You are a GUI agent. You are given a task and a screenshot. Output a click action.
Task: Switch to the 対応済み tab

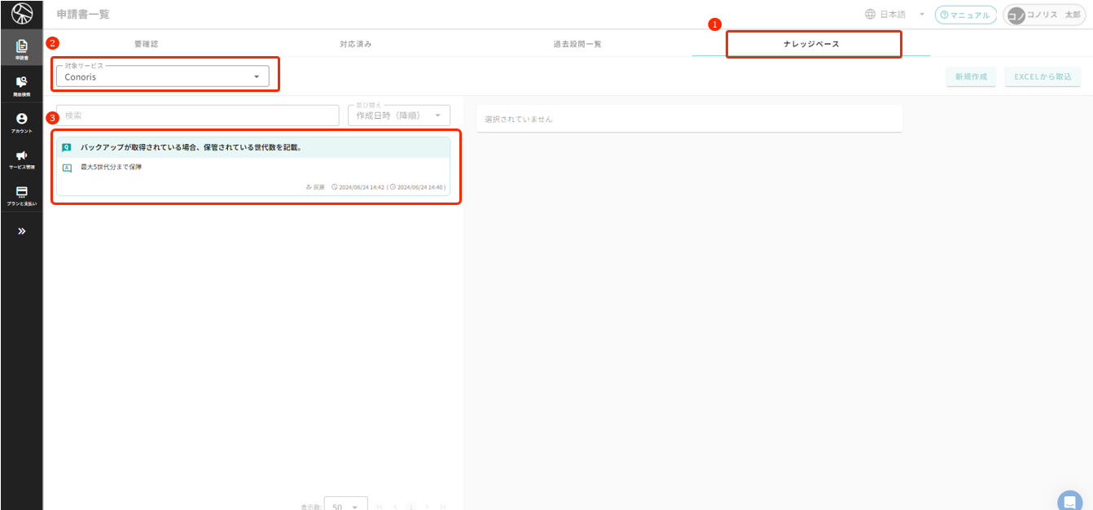pyautogui.click(x=356, y=44)
